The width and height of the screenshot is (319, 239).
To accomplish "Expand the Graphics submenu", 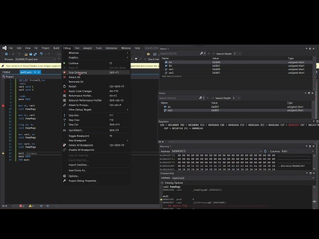I will pyautogui.click(x=96, y=58).
